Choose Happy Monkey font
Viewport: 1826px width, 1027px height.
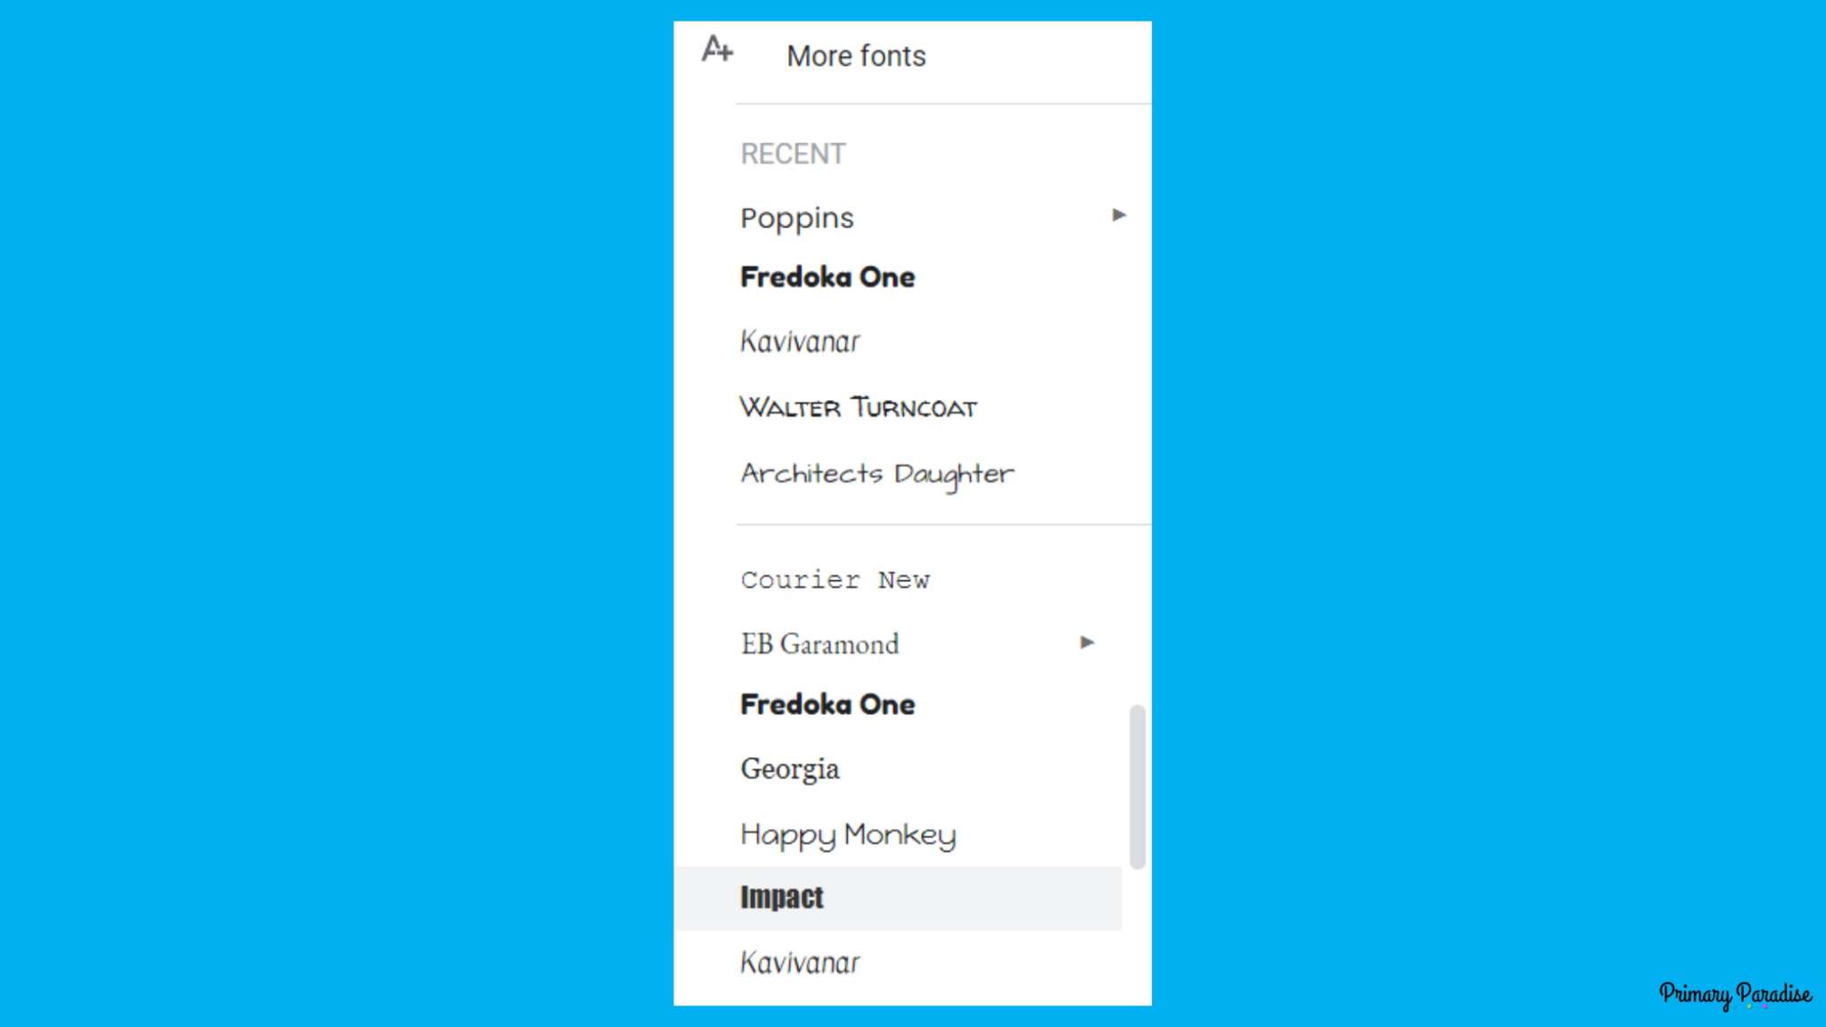point(848,833)
